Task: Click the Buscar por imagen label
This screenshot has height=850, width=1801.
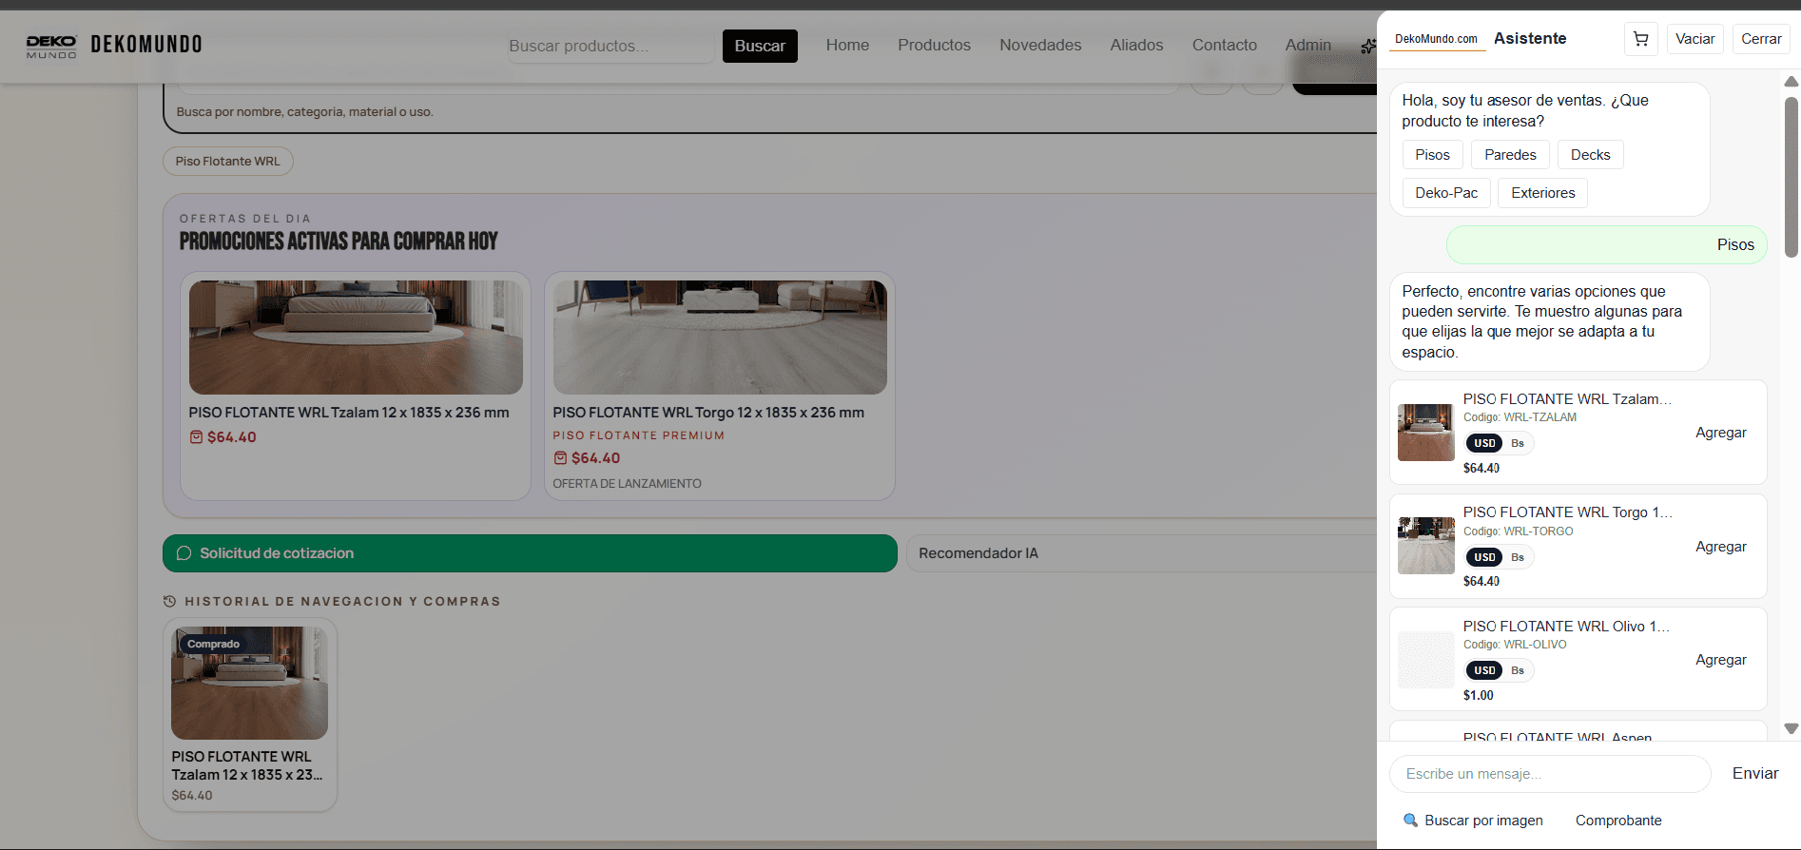Action: click(x=1483, y=821)
